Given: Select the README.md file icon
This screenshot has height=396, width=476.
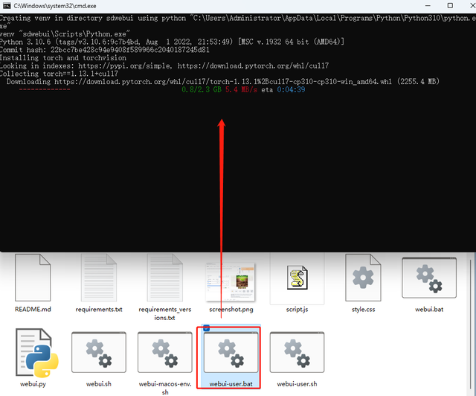Looking at the screenshot, I should tap(33, 277).
